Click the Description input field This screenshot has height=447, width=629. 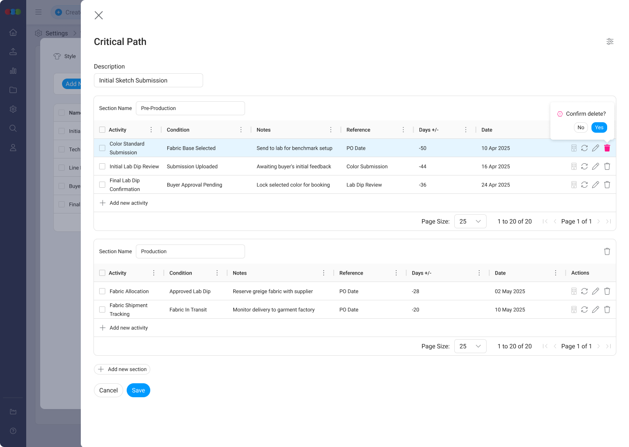coord(149,80)
